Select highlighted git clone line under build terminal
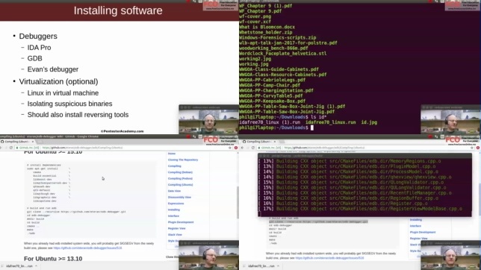The width and height of the screenshot is (481, 270). pyautogui.click(x=318, y=222)
